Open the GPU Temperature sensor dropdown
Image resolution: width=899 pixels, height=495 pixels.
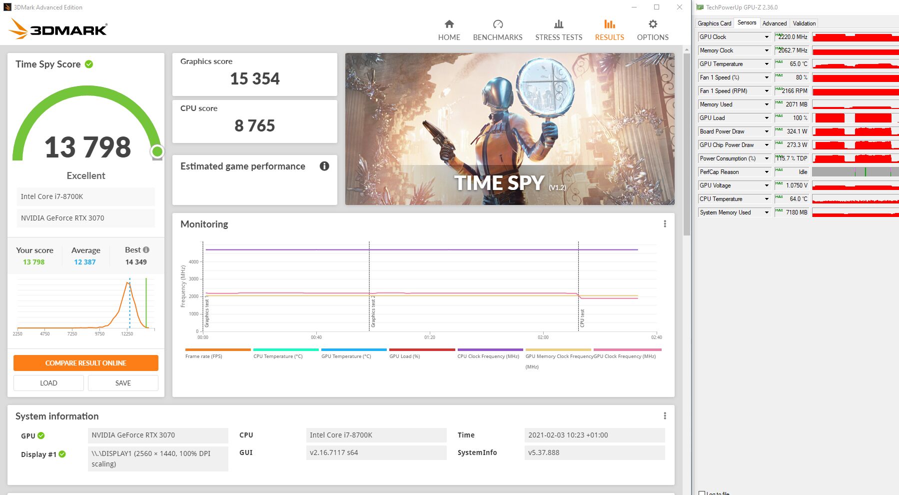click(767, 64)
